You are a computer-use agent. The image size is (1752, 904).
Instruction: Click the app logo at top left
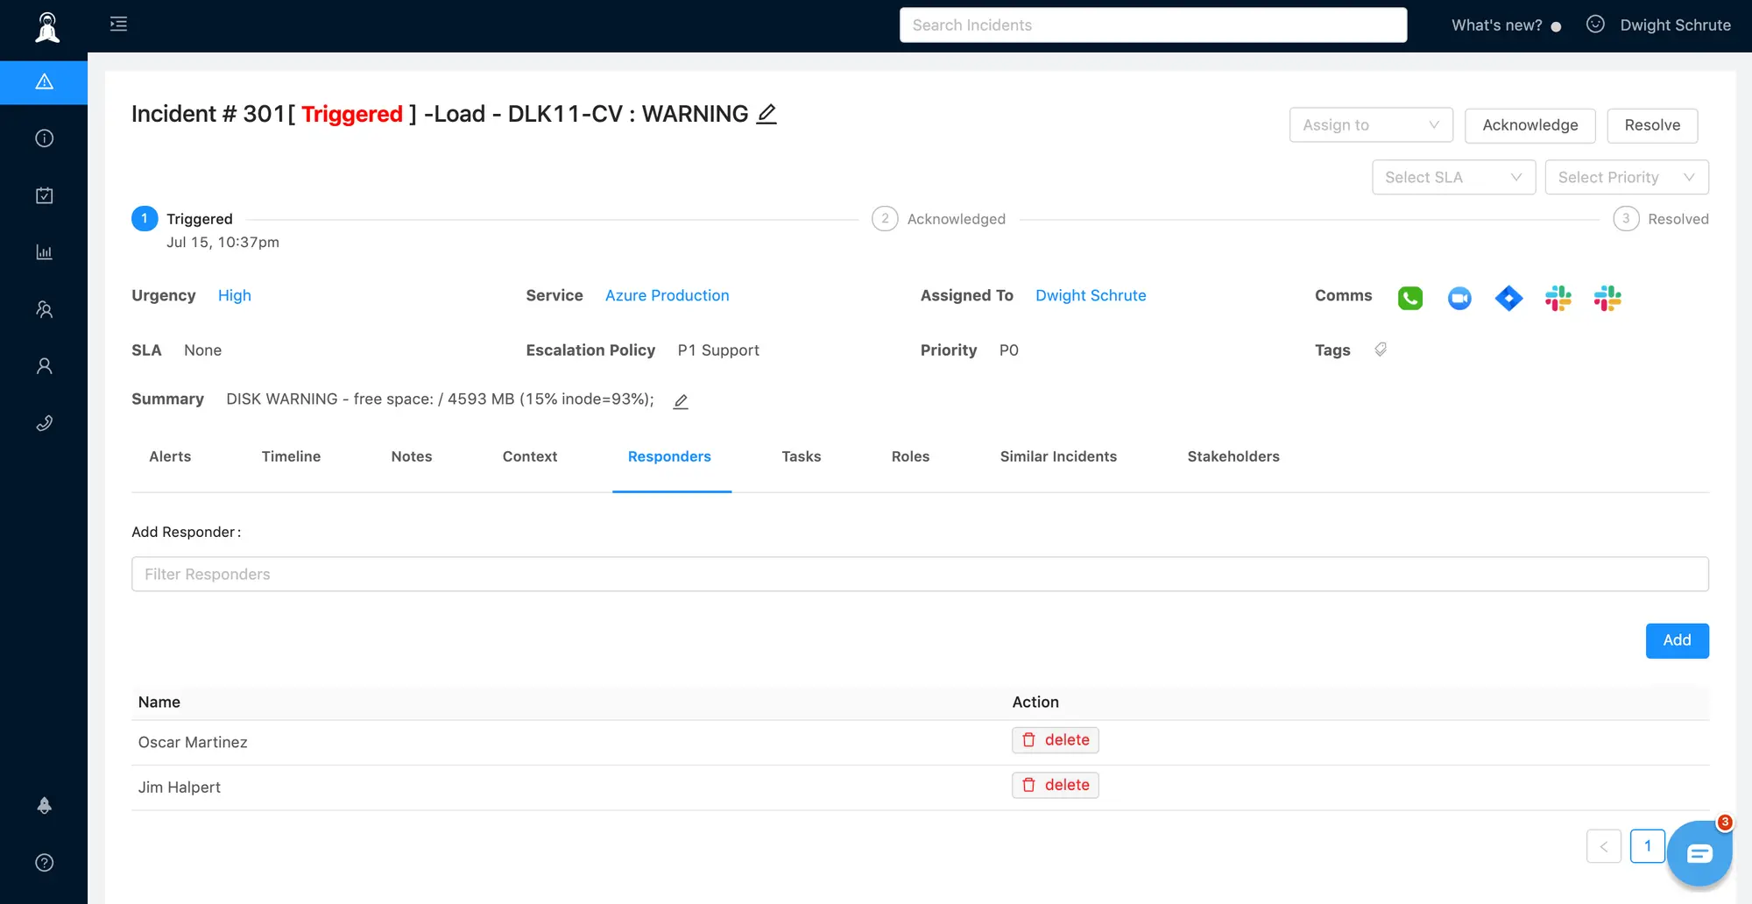[47, 27]
